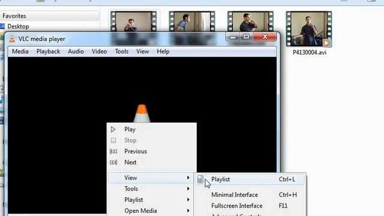
Task: Expand the View submenu arrow
Action: pyautogui.click(x=188, y=178)
